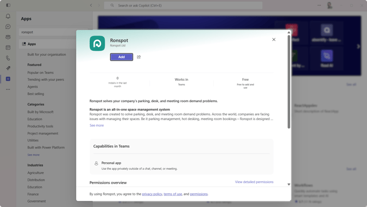The height and width of the screenshot is (207, 367).
Task: Open the Activity bell icon
Action: point(8,16)
